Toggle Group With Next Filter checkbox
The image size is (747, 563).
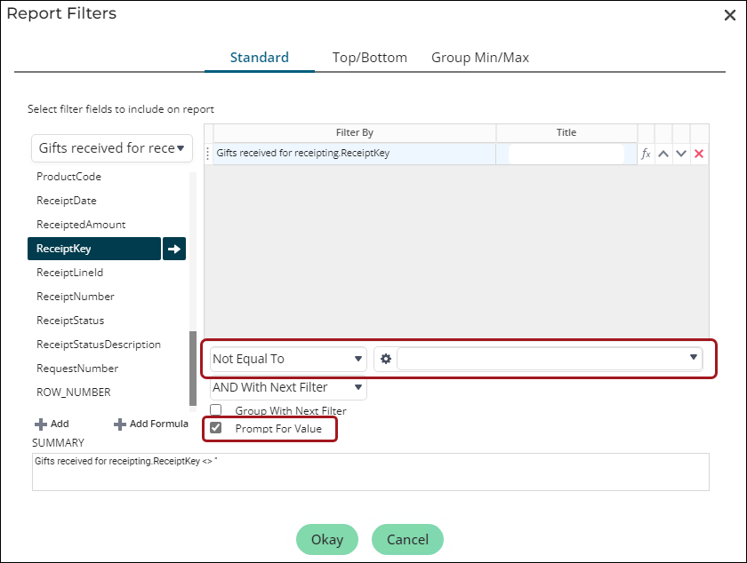click(216, 409)
